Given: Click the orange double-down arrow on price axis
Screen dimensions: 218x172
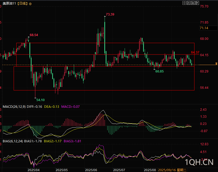Looking at the screenshot, I should click(216, 64).
